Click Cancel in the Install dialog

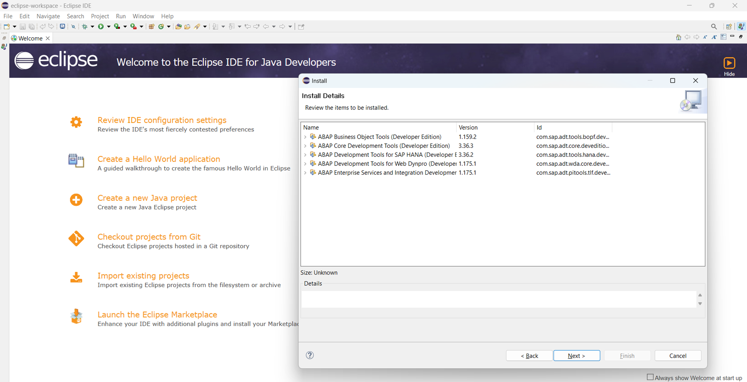tap(678, 355)
